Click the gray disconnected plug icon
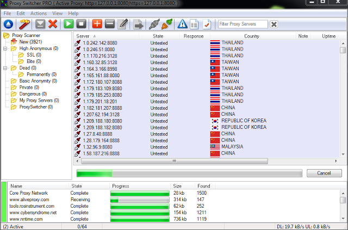Image resolution: width=348 pixels, height=230 pixels. pyautogui.click(x=154, y=24)
